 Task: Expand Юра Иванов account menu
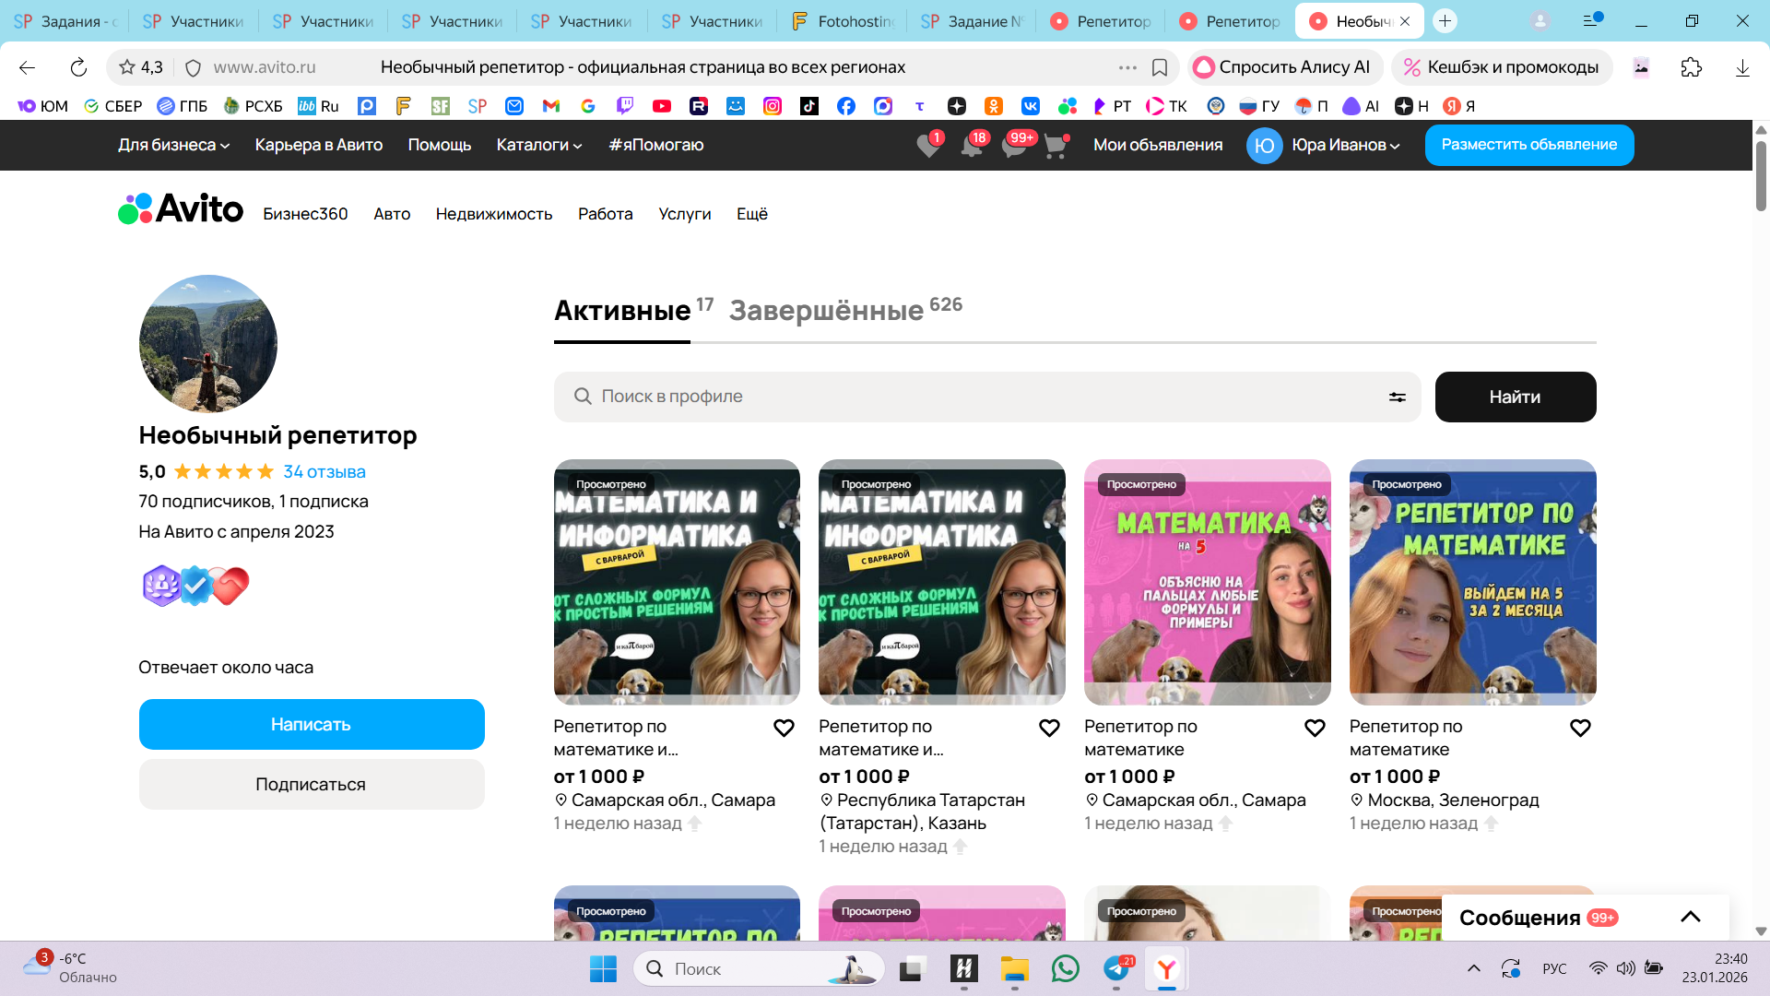(x=1345, y=145)
